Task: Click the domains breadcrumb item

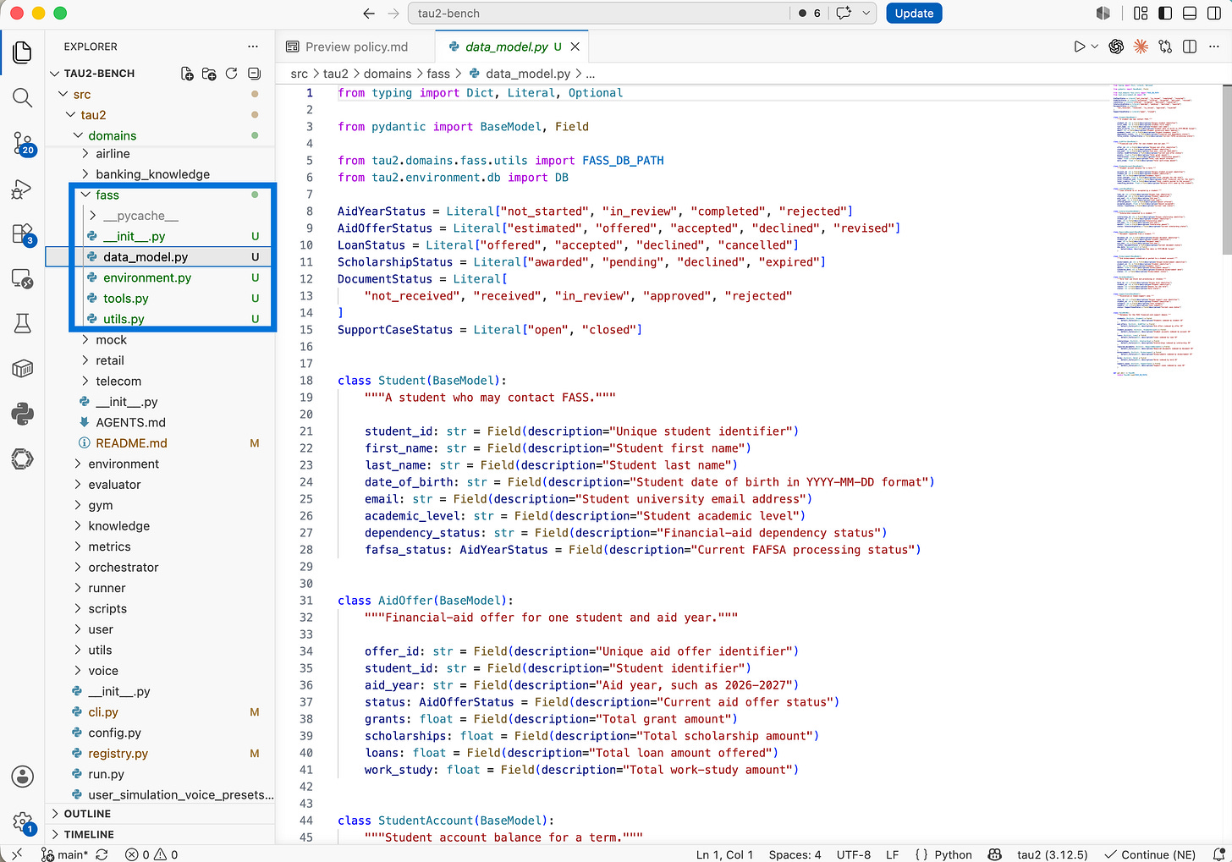Action: [388, 74]
